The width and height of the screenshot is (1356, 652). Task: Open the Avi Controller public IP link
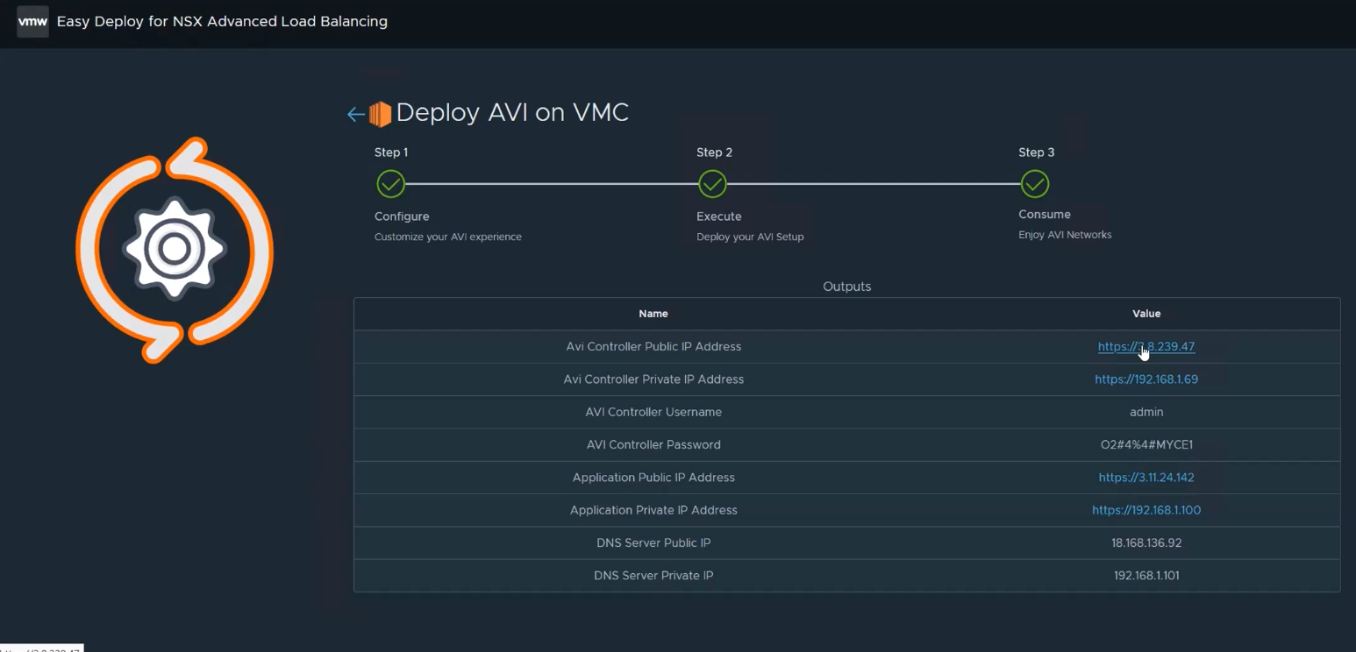click(1145, 346)
